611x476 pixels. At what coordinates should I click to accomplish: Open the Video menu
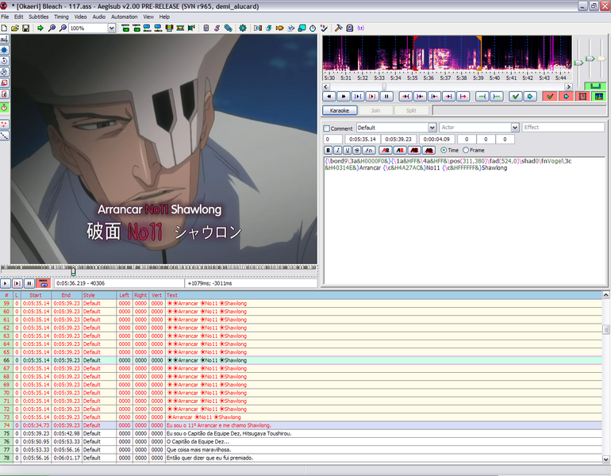click(80, 17)
